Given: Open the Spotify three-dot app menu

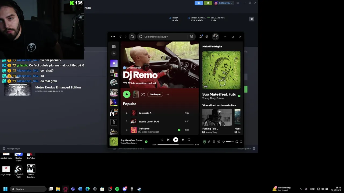Looking at the screenshot, I should click(x=113, y=37).
